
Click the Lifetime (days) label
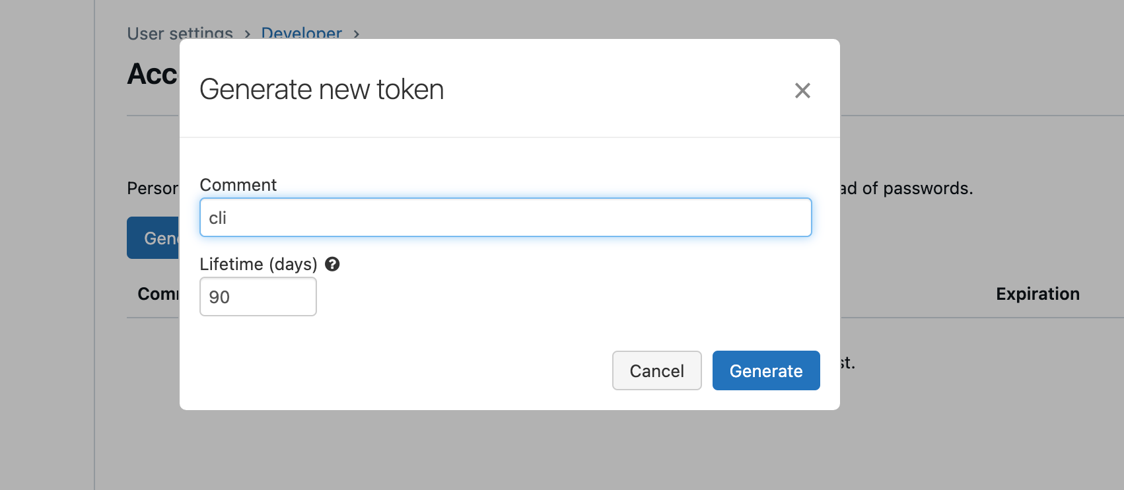click(258, 264)
